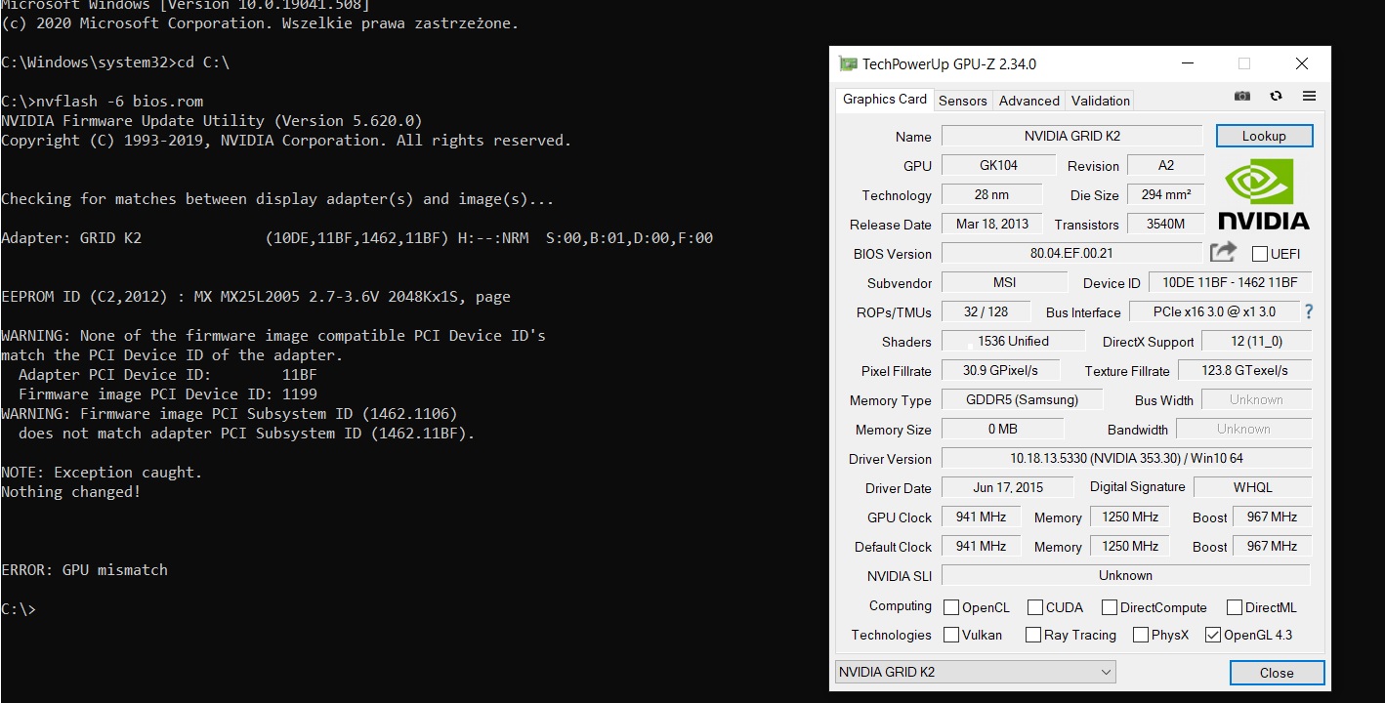Image resolution: width=1385 pixels, height=703 pixels.
Task: Switch to the Sensors tab
Action: tap(963, 101)
